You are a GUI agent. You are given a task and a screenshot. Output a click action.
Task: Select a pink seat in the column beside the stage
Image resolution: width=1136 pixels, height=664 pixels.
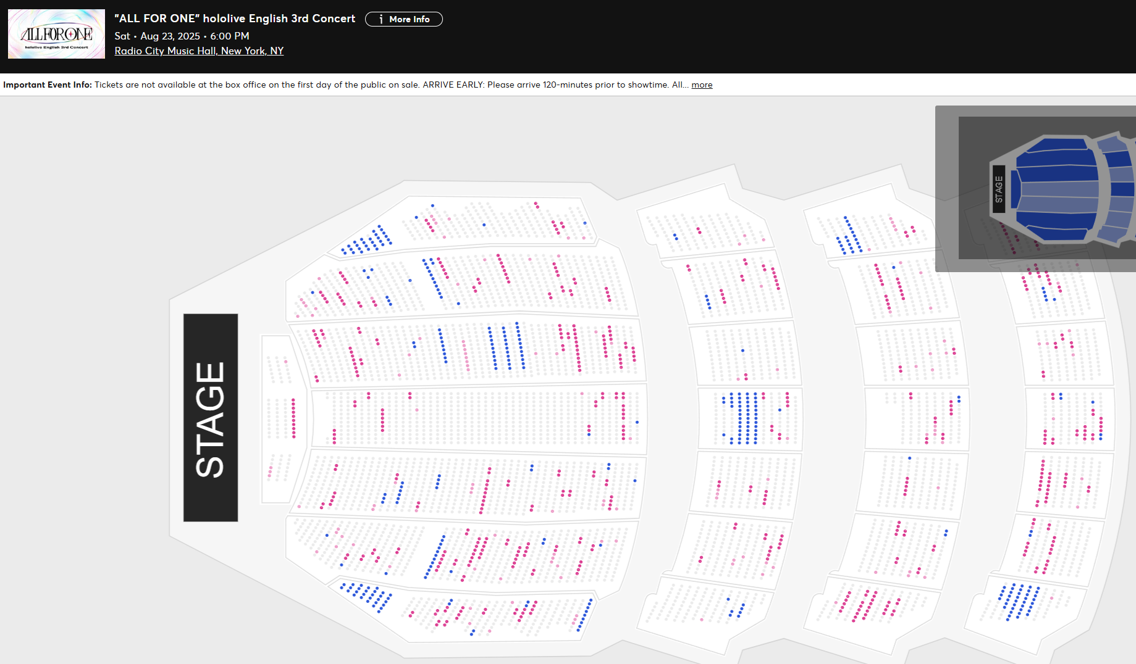[x=293, y=418]
